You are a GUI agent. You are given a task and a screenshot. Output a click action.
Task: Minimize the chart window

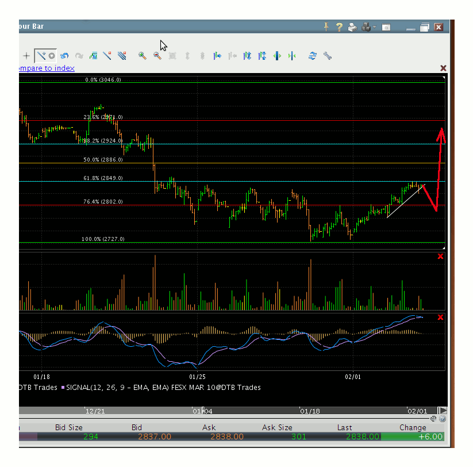(411, 29)
